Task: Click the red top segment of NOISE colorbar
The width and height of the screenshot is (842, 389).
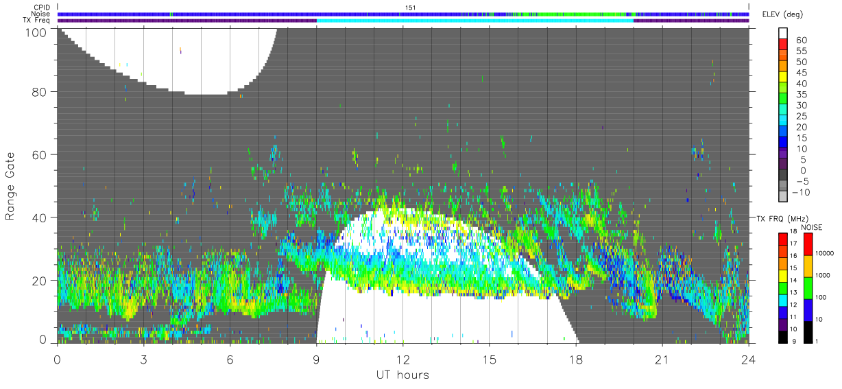Action: pyautogui.click(x=808, y=244)
